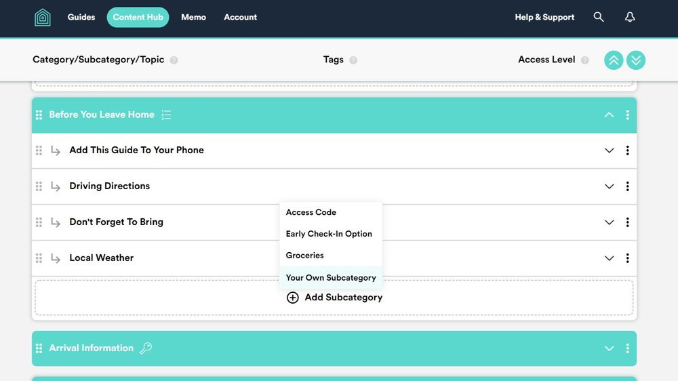The width and height of the screenshot is (678, 381).
Task: Grab the Local Weather drag handle
Action: (39, 258)
